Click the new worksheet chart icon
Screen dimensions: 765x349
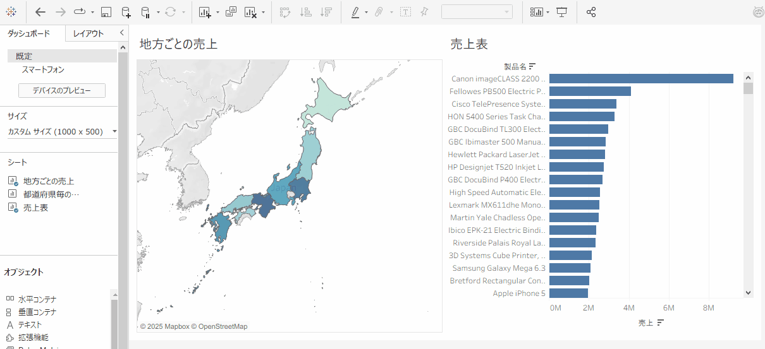click(x=204, y=12)
